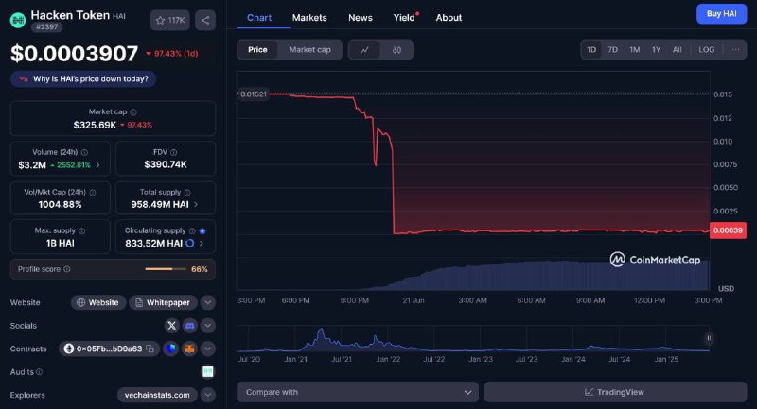This screenshot has height=409, width=757.
Task: Expand the Website links dropdown
Action: (207, 302)
